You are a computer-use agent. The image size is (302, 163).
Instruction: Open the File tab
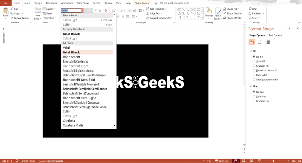pyautogui.click(x=6, y=3)
